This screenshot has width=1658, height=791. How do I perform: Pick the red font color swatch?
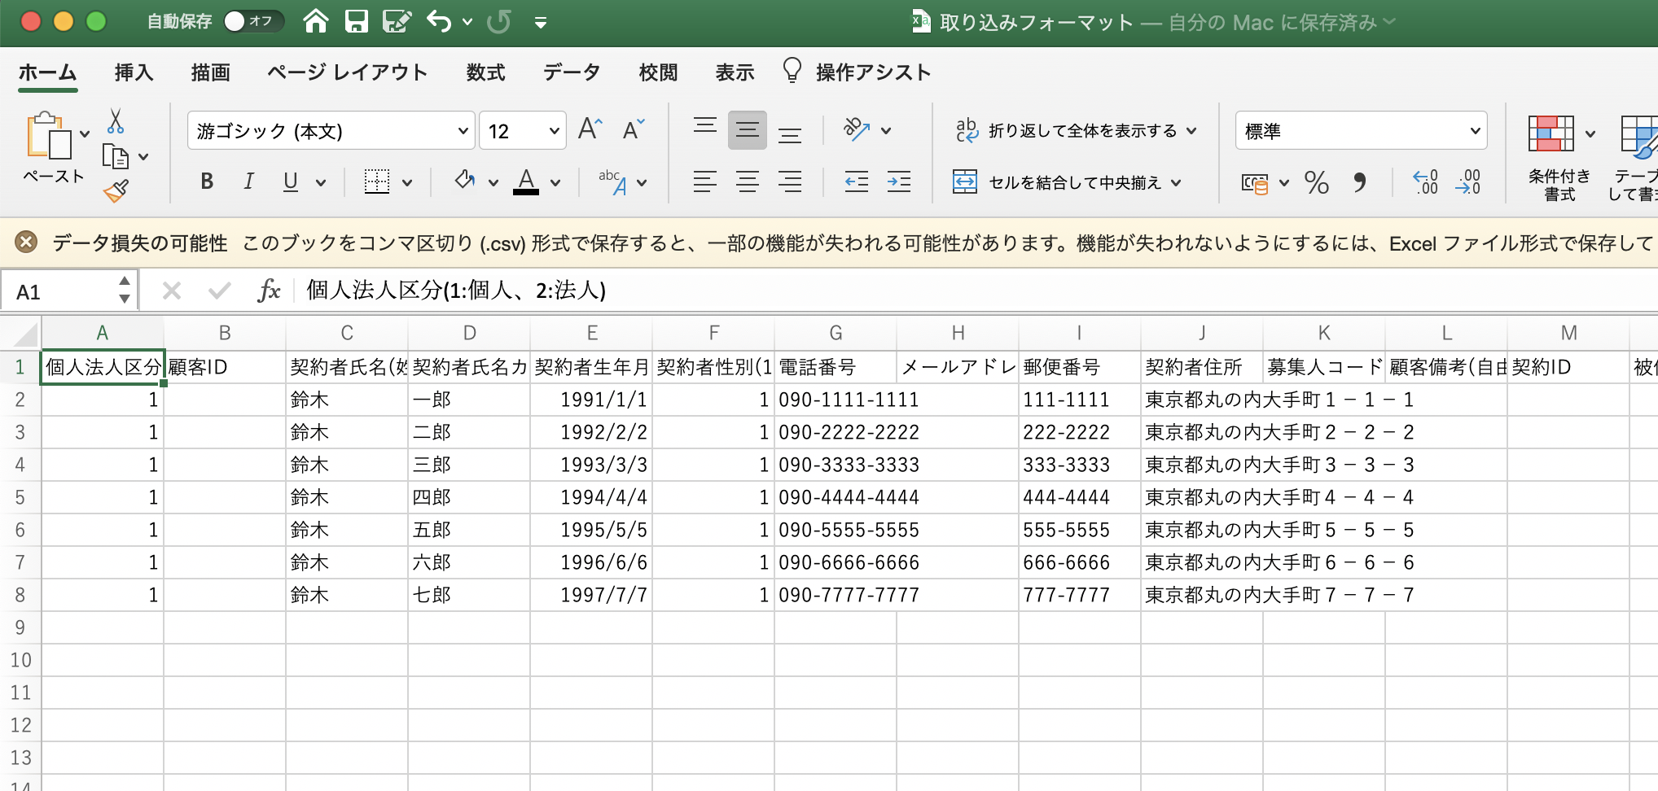point(528,193)
